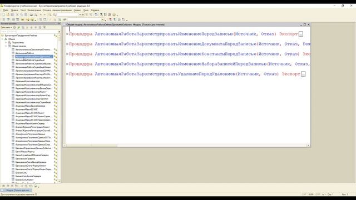Open the search field dropdown arrow
Viewport: 356px width, 200px height.
[x=80, y=15]
